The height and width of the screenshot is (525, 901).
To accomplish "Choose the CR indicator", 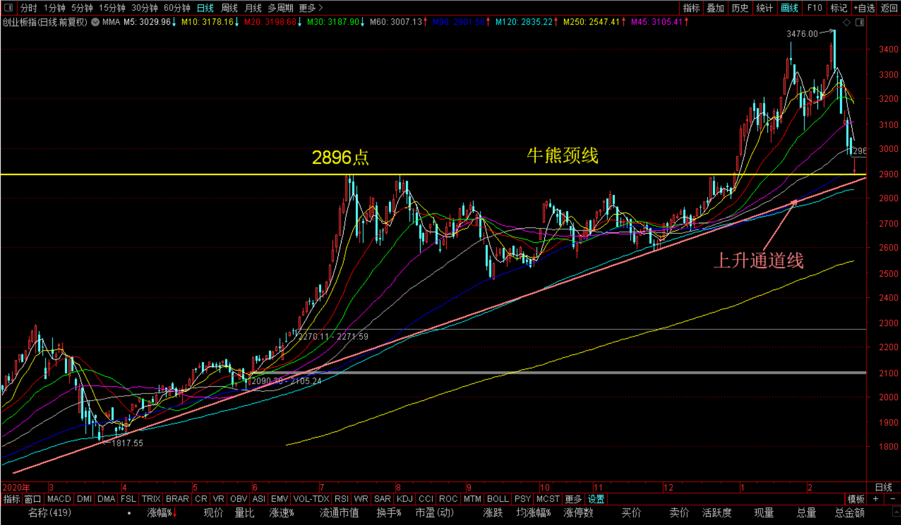I will 201,499.
